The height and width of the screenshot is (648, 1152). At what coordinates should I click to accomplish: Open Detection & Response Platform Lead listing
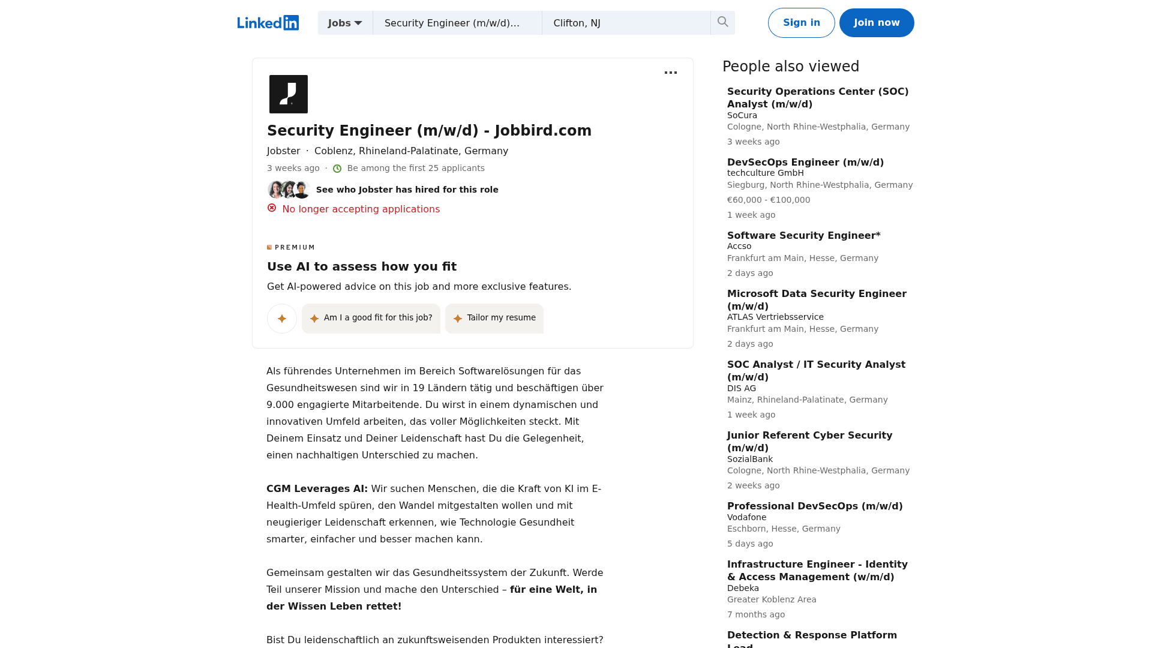coord(812,640)
